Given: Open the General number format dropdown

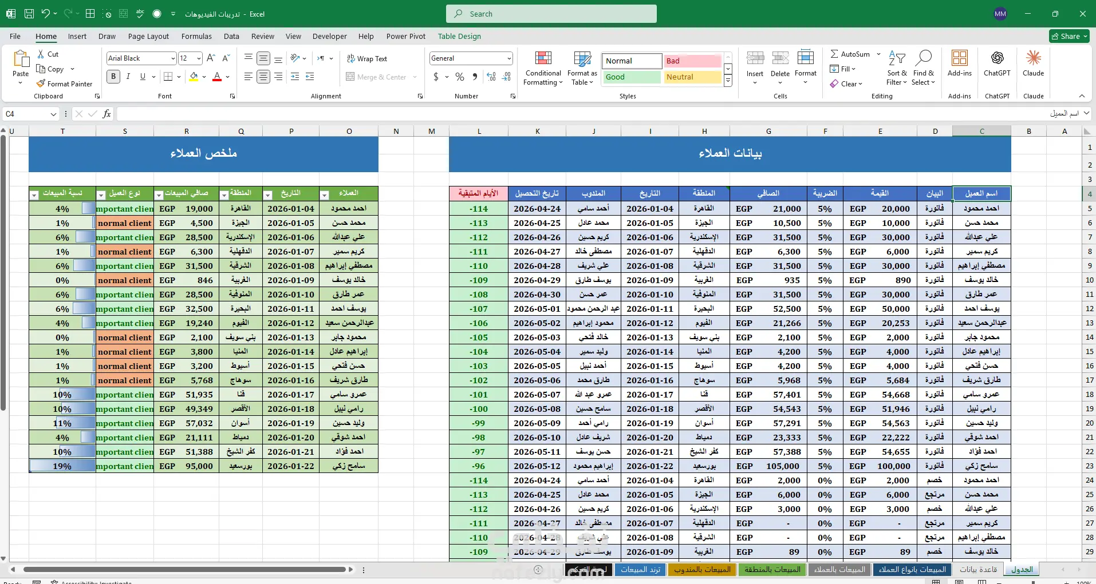Looking at the screenshot, I should tap(508, 58).
